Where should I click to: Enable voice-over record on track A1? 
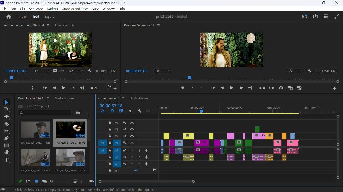point(147,150)
